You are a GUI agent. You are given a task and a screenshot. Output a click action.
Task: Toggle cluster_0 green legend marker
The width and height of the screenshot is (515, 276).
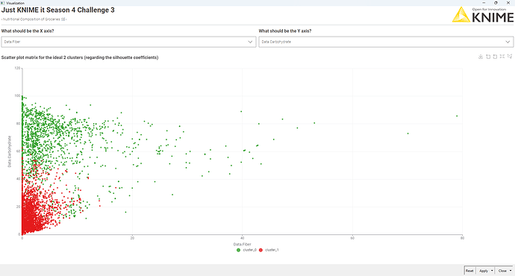pyautogui.click(x=238, y=250)
